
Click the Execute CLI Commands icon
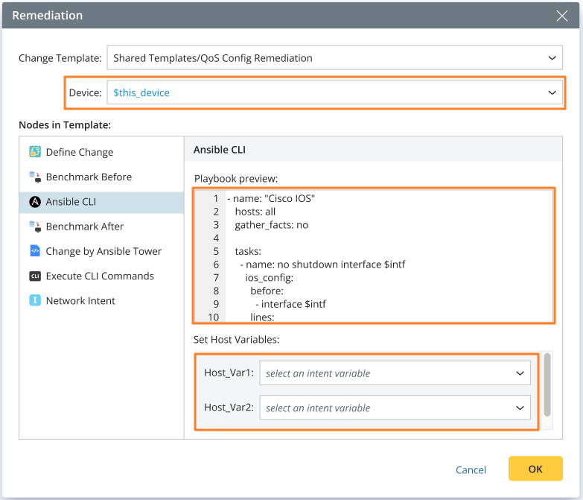(x=35, y=276)
